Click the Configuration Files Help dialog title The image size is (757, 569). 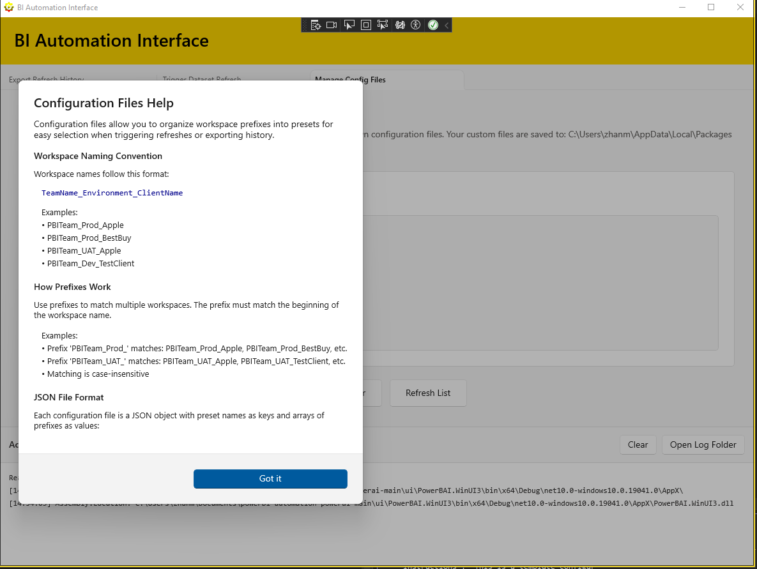click(103, 103)
